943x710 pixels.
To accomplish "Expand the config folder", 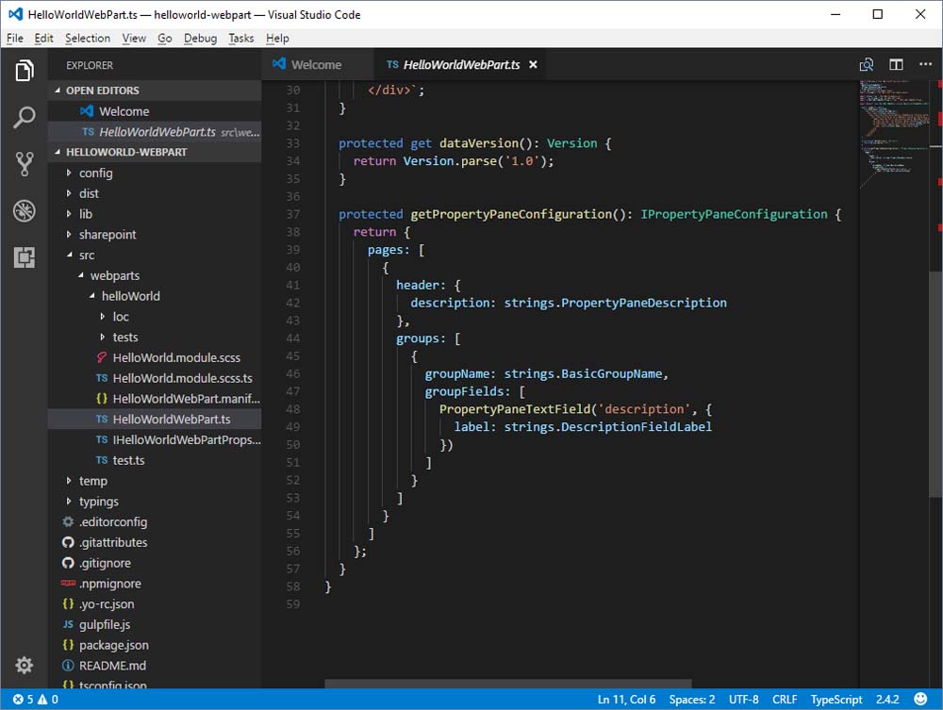I will (x=95, y=173).
